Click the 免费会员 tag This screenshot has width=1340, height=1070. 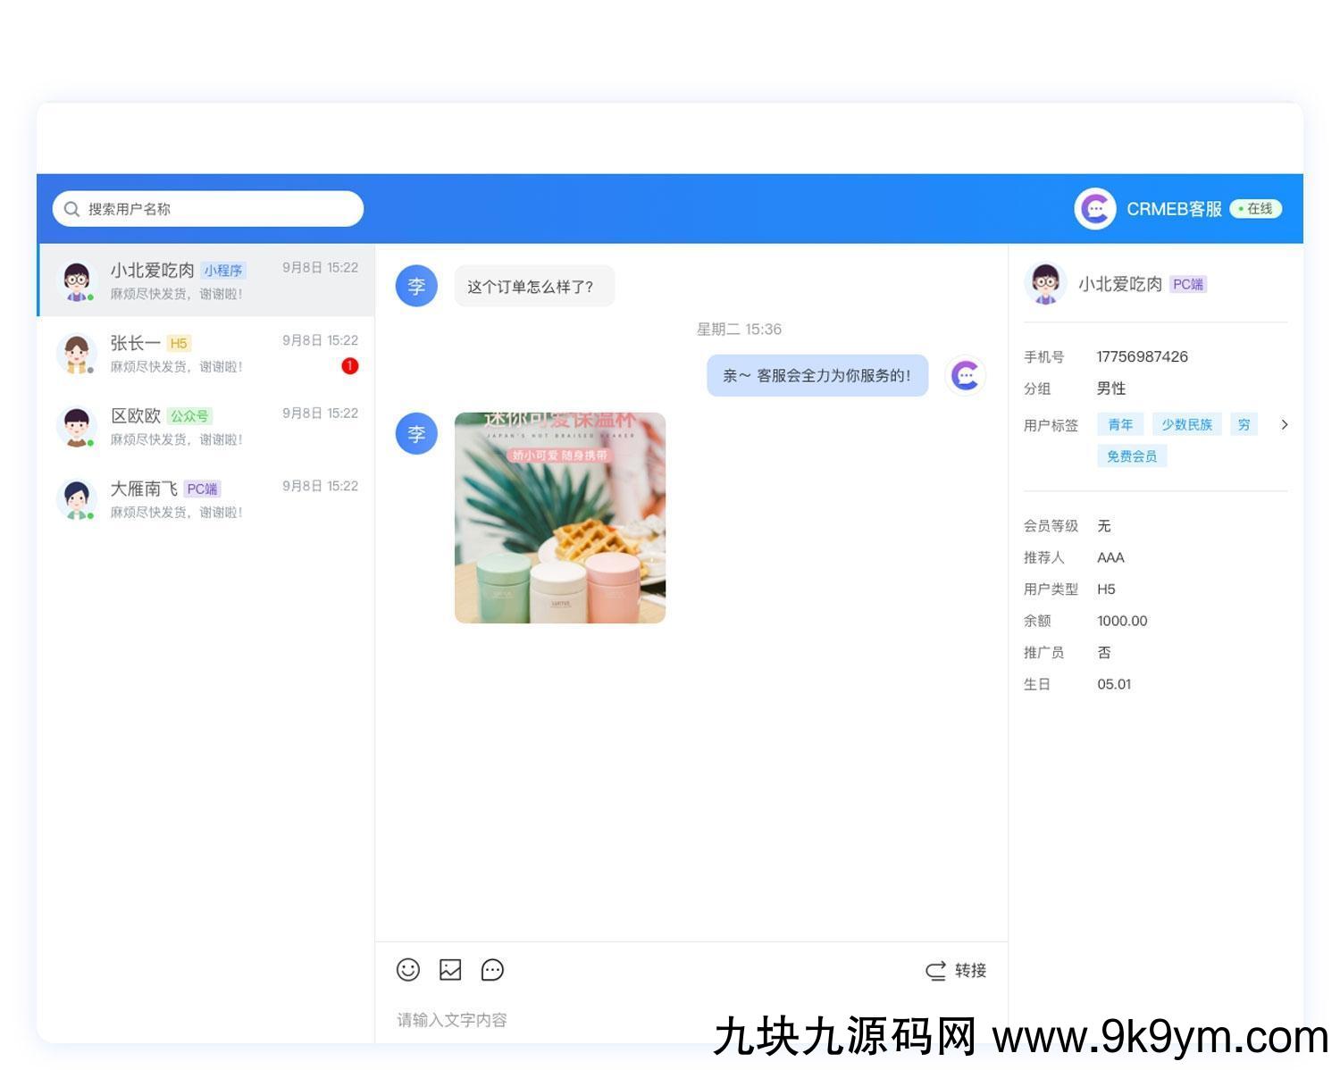click(x=1132, y=456)
